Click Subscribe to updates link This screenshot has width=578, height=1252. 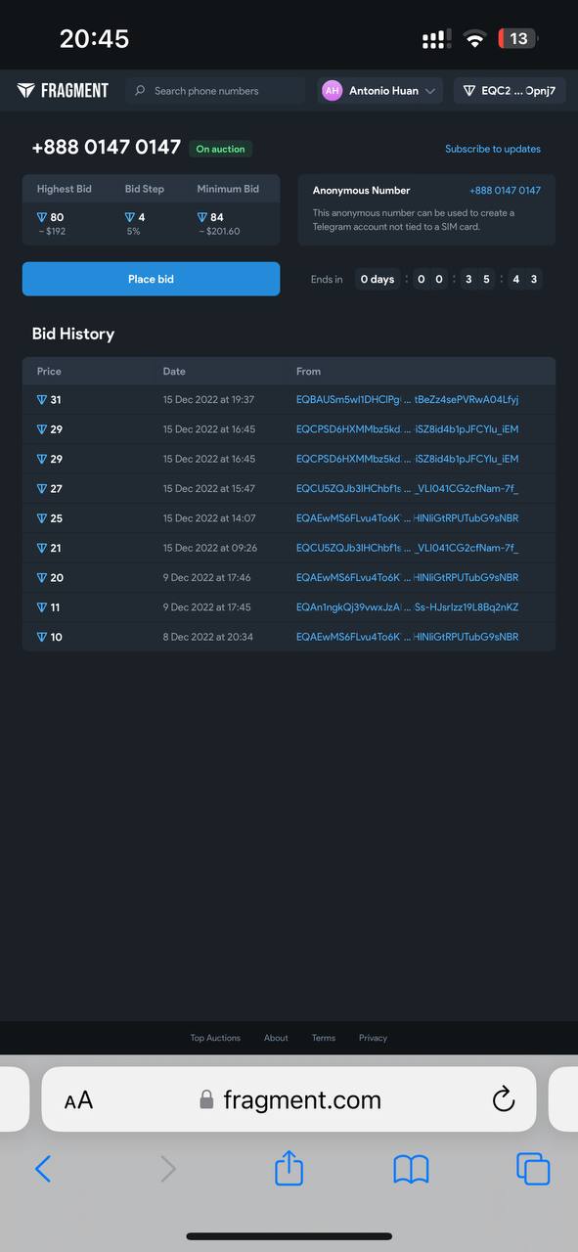[x=493, y=149]
